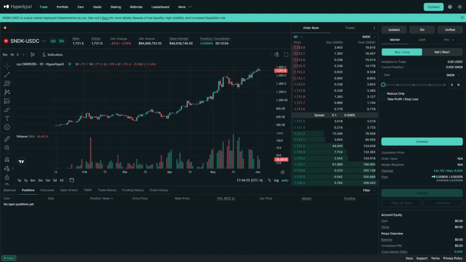Sort by Position Value column dropdown

tap(101, 198)
